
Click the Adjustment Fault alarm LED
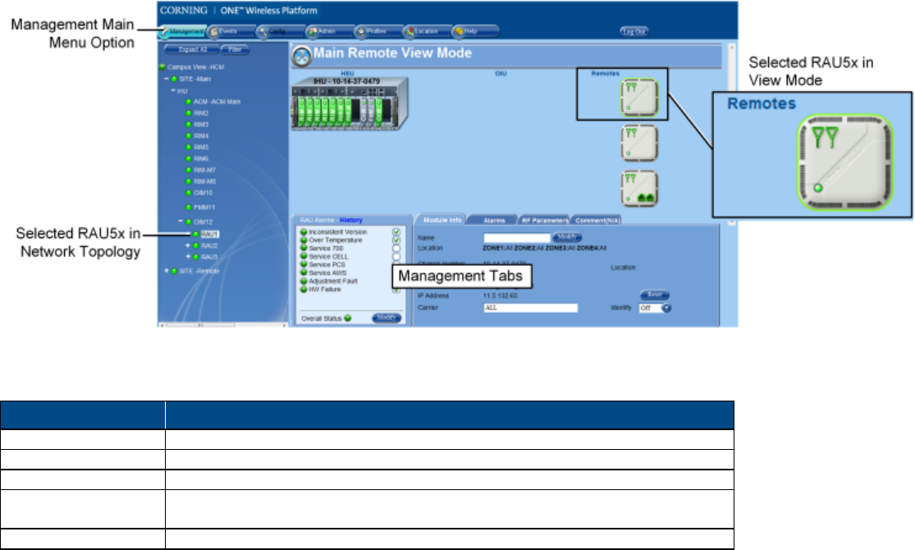[304, 281]
